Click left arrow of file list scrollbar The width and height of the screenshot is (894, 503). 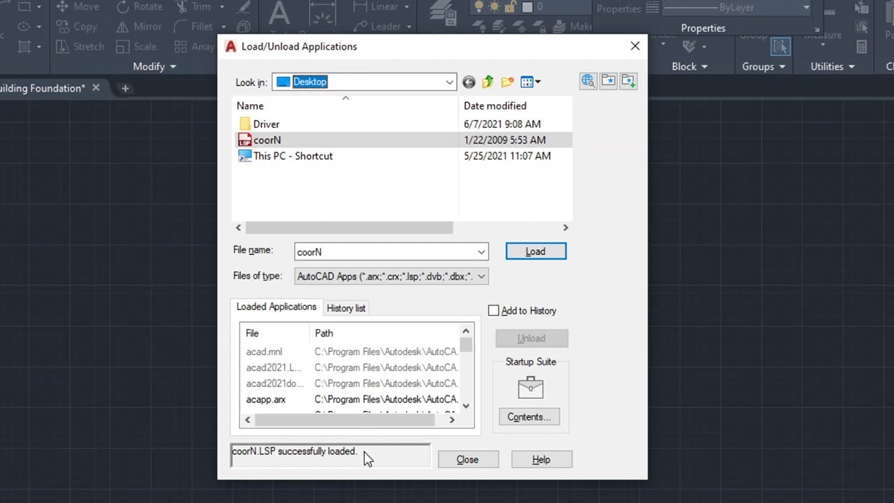(x=238, y=228)
